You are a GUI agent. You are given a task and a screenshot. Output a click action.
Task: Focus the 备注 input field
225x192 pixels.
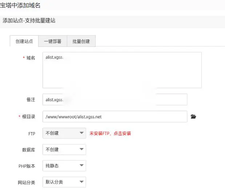pyautogui.click(x=115, y=99)
